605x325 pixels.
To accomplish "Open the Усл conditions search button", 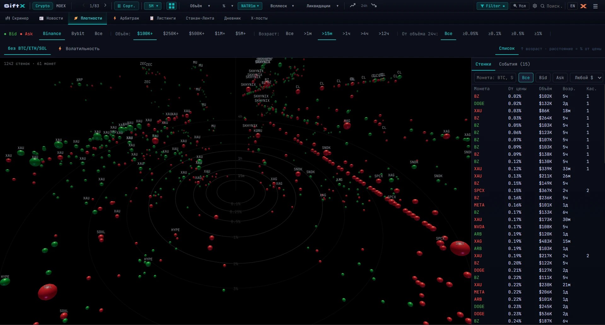I will pyautogui.click(x=520, y=6).
